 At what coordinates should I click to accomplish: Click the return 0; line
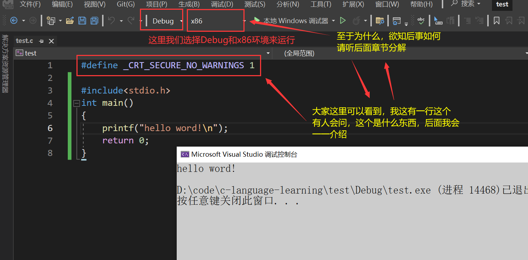click(x=126, y=140)
